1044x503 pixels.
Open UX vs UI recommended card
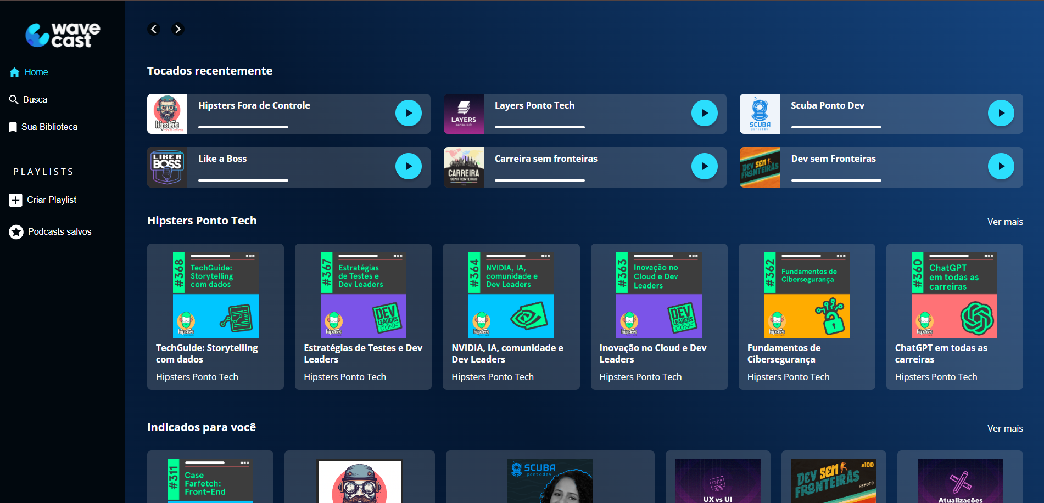[x=718, y=477]
